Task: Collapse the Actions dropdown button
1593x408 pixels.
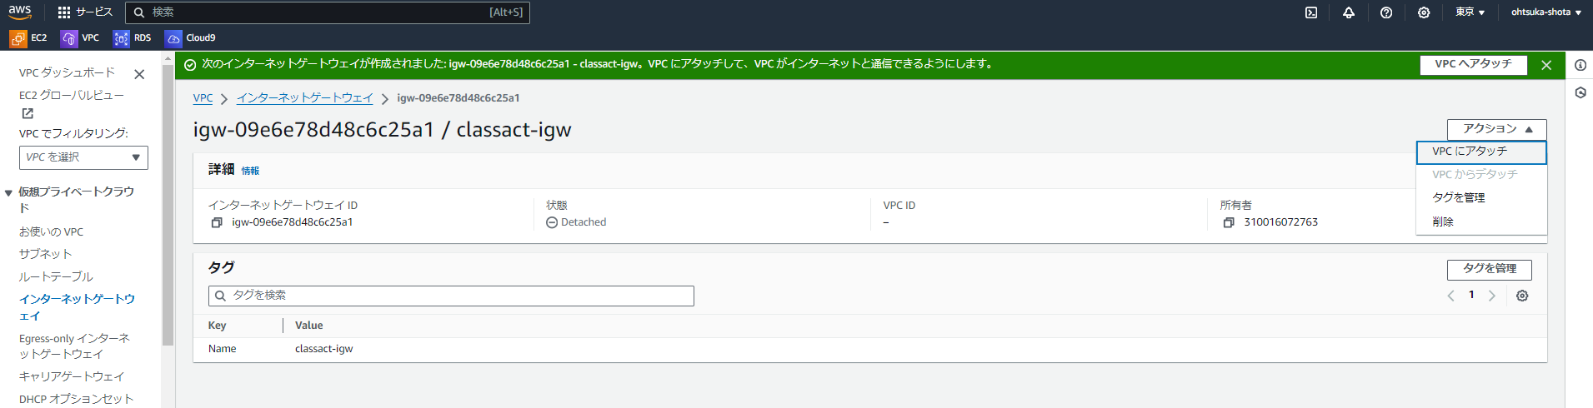Action: 1497,129
